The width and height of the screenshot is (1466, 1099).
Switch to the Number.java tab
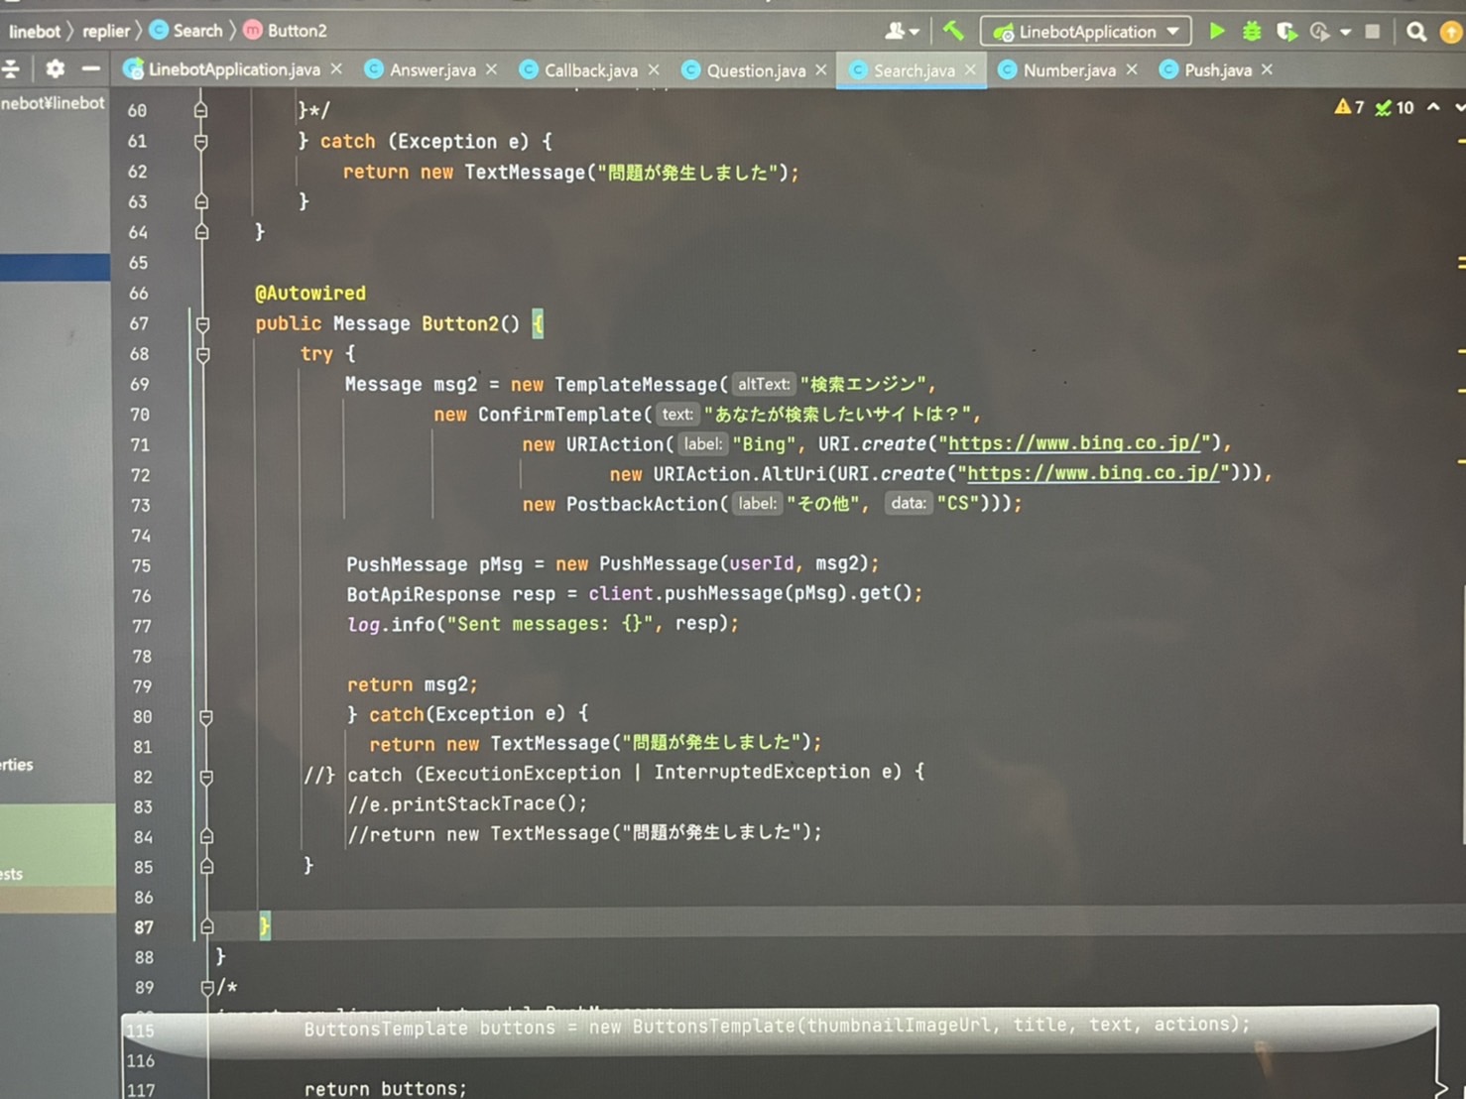click(x=1068, y=70)
